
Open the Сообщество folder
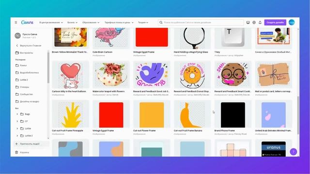[x=24, y=94]
